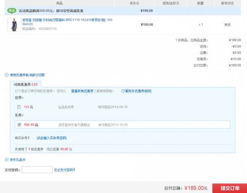Click the red 提交订单 button
247x193 pixels.
tap(230, 188)
